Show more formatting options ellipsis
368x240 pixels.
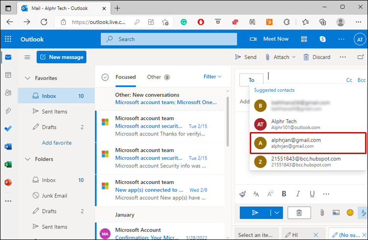point(326,194)
